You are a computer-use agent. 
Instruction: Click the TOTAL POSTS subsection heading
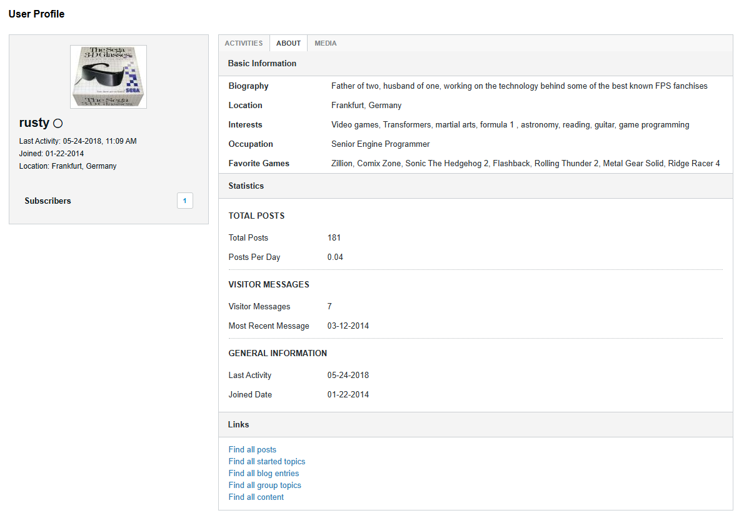(x=256, y=216)
